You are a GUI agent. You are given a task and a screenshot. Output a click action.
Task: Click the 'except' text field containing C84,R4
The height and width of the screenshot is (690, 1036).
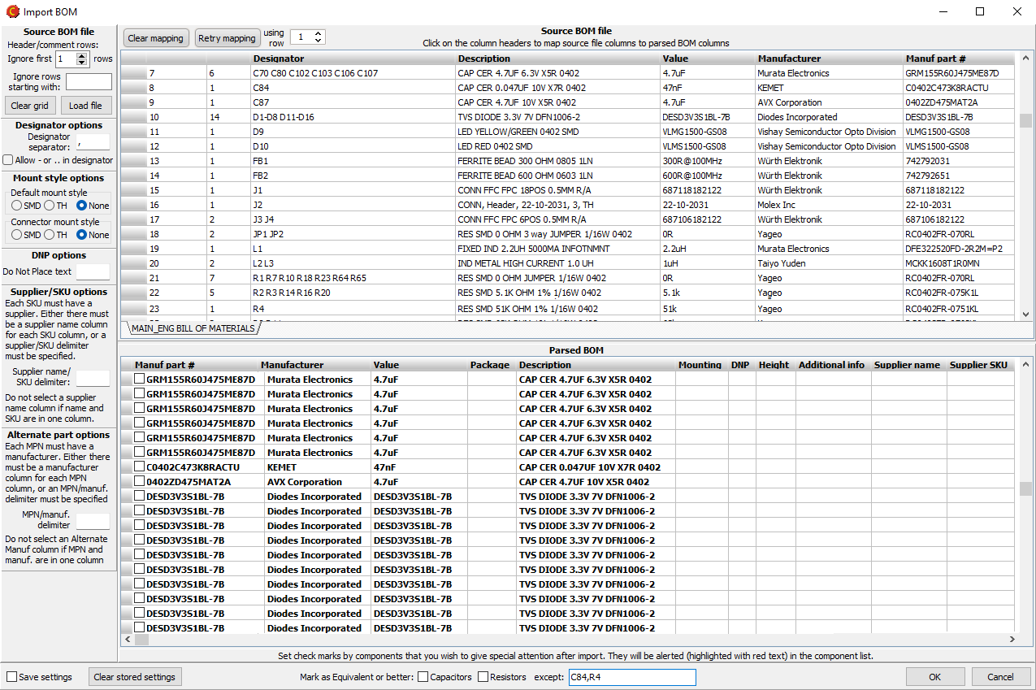(x=631, y=677)
